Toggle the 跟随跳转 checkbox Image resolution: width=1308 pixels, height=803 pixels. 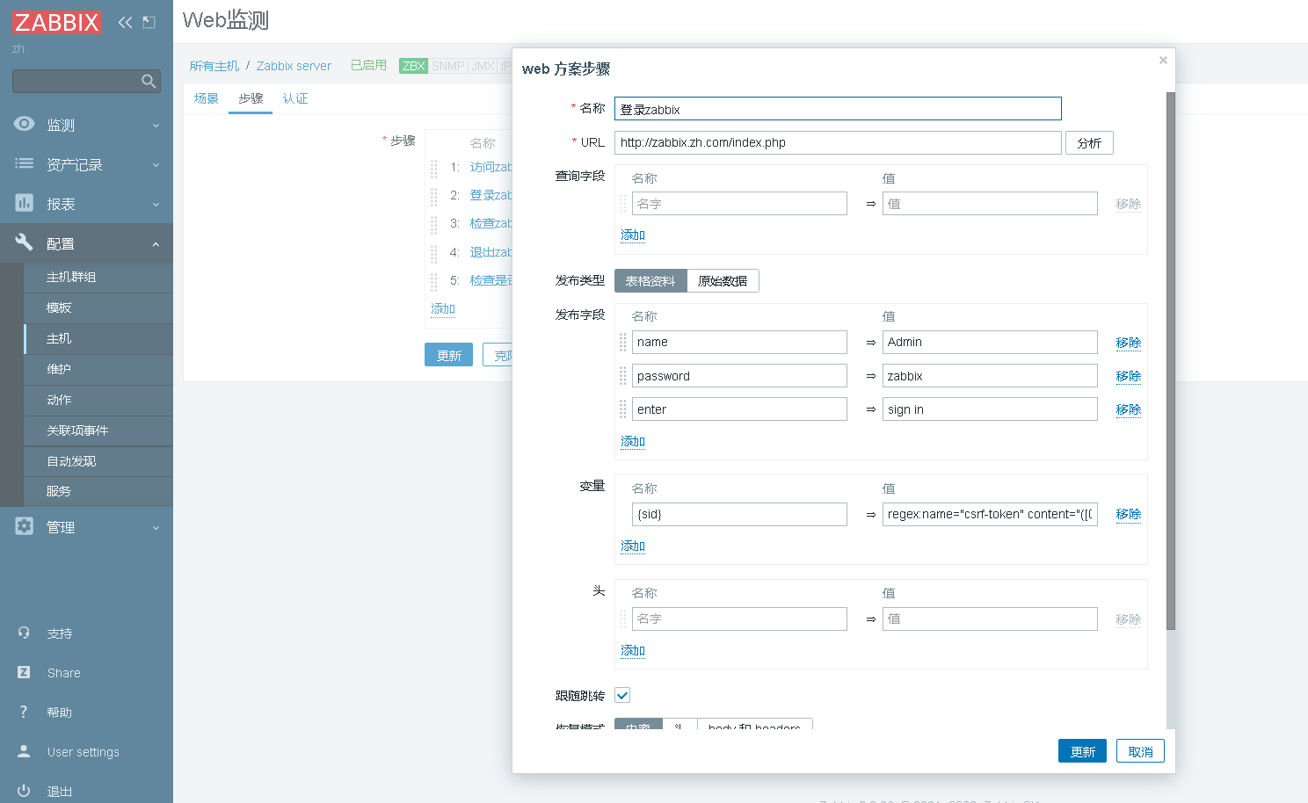[622, 695]
